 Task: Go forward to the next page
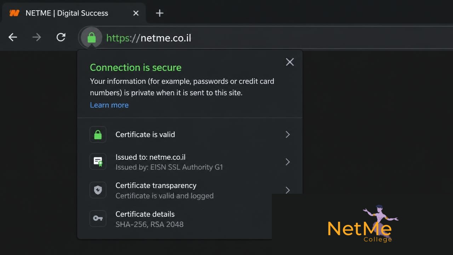(x=37, y=37)
